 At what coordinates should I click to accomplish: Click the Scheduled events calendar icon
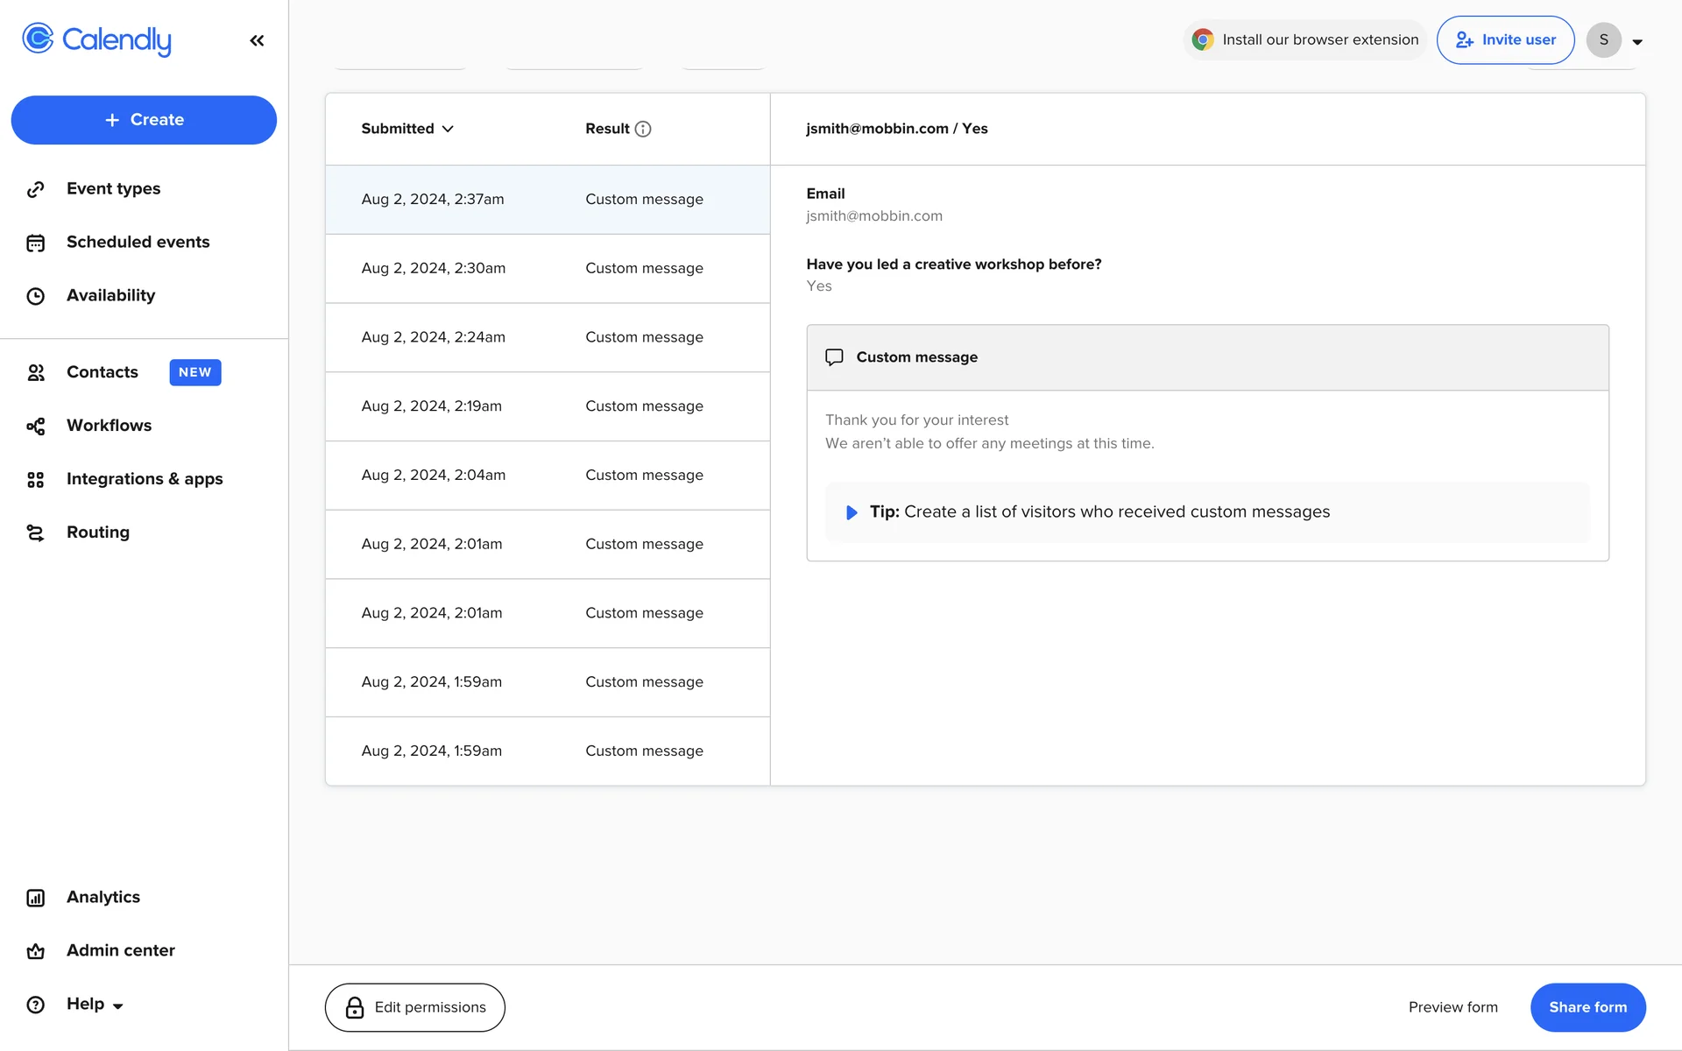point(35,243)
